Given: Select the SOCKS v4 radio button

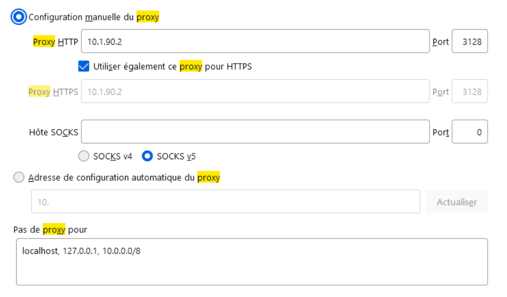Looking at the screenshot, I should [x=83, y=157].
